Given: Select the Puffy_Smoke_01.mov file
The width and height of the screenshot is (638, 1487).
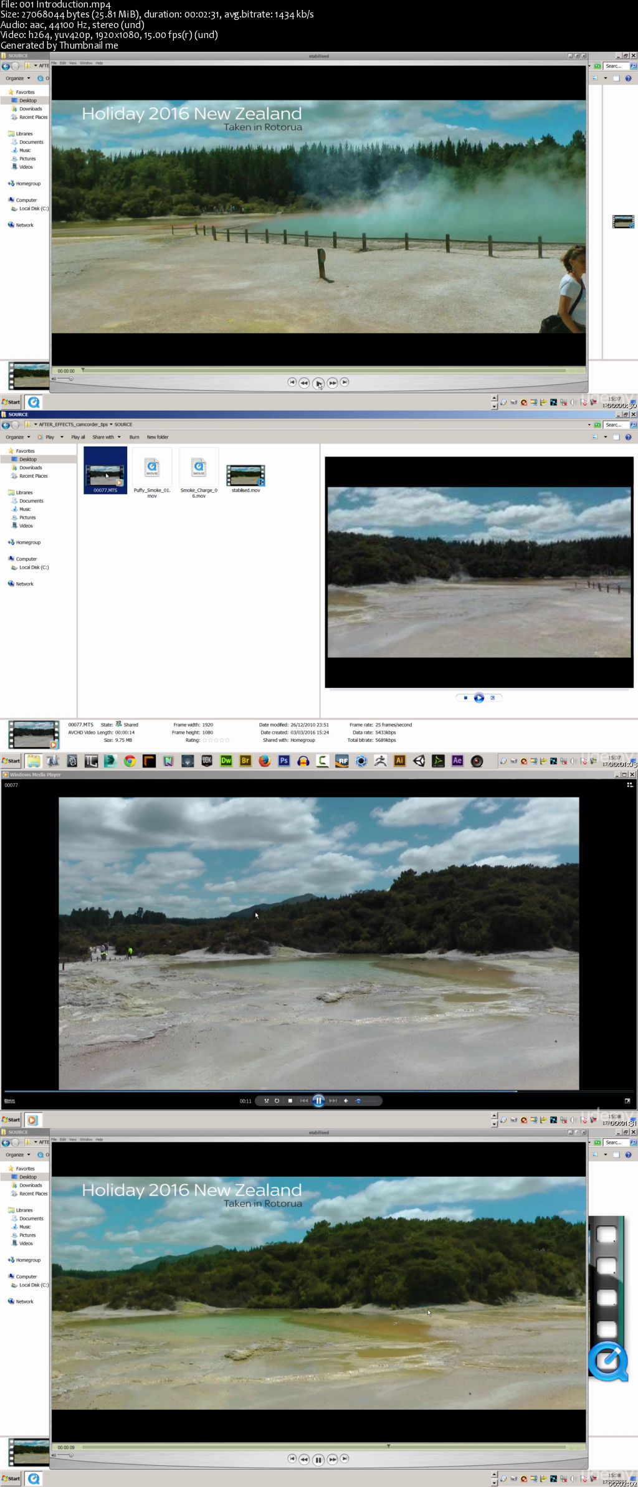Looking at the screenshot, I should (x=152, y=474).
